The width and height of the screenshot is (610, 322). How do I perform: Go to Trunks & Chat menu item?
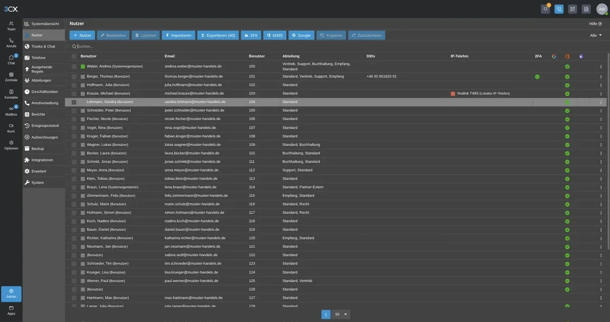[x=44, y=46]
